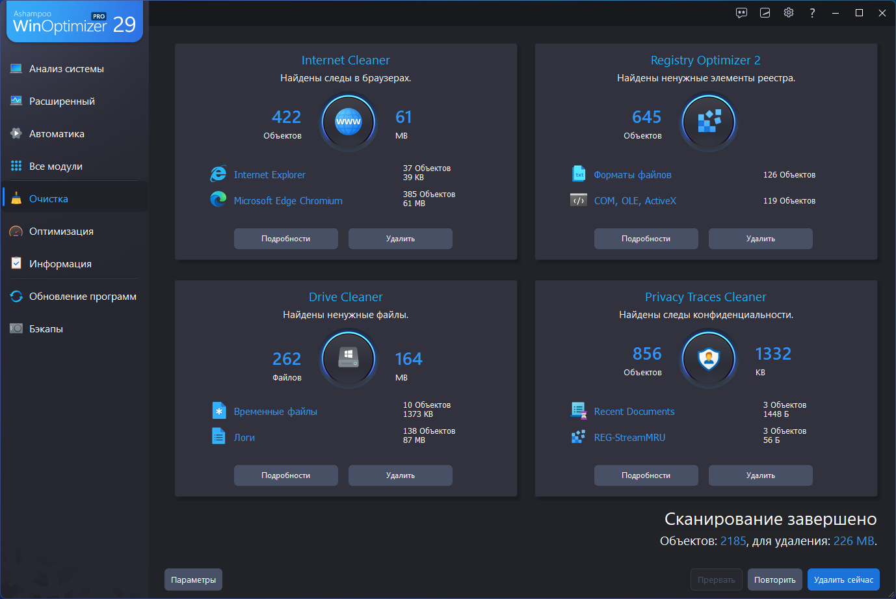The width and height of the screenshot is (896, 599).
Task: Click the Форматы файлов link
Action: 633,175
